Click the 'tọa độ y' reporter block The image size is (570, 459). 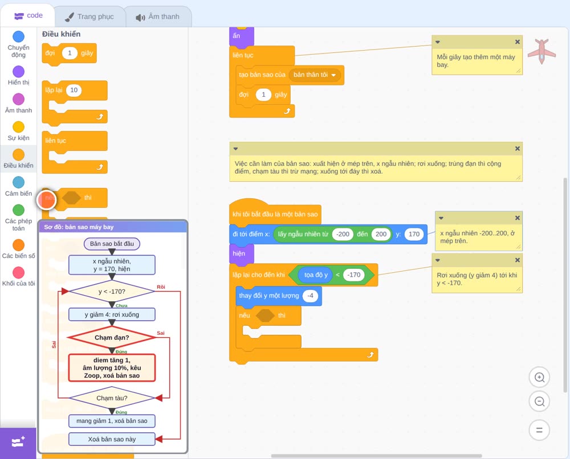(x=316, y=275)
